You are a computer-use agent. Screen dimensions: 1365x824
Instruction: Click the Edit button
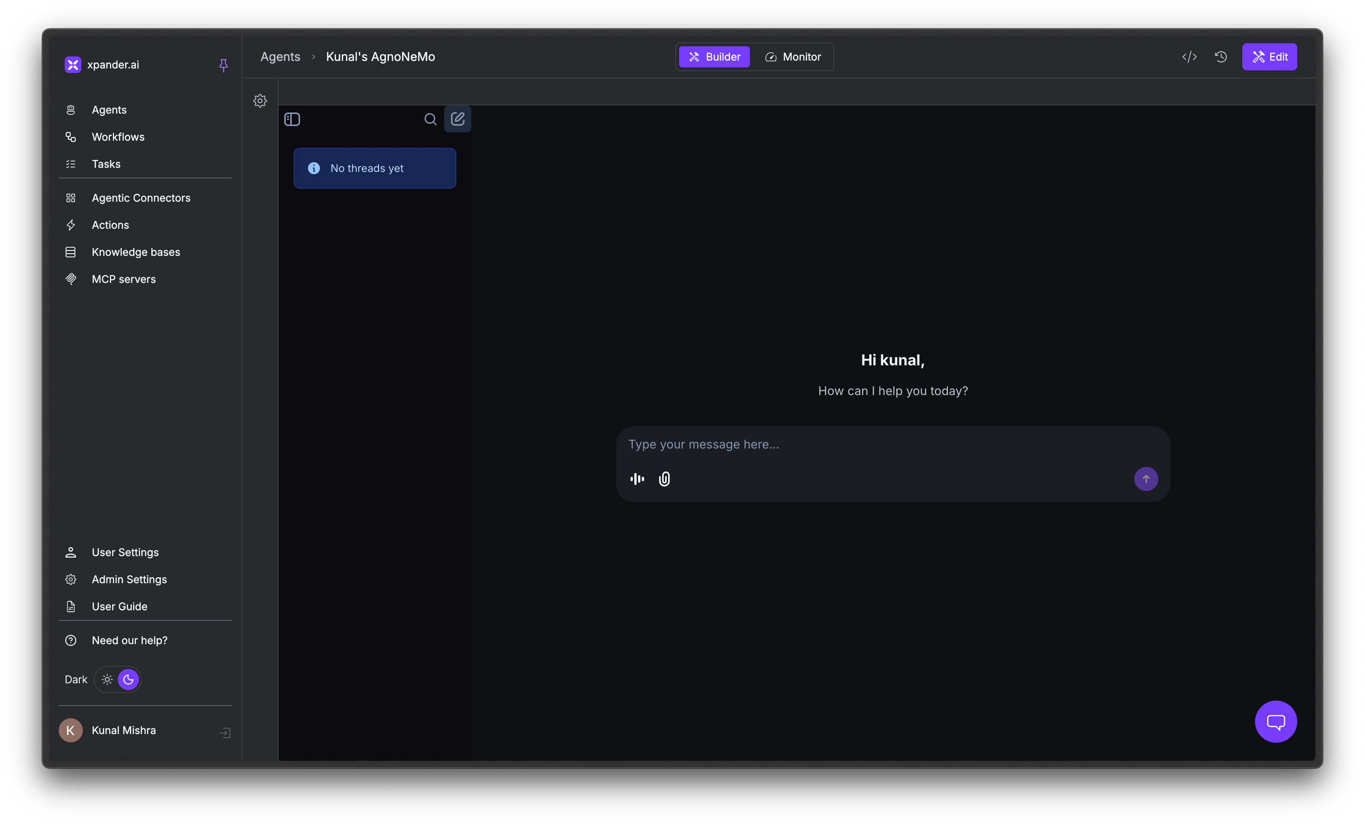click(1269, 56)
